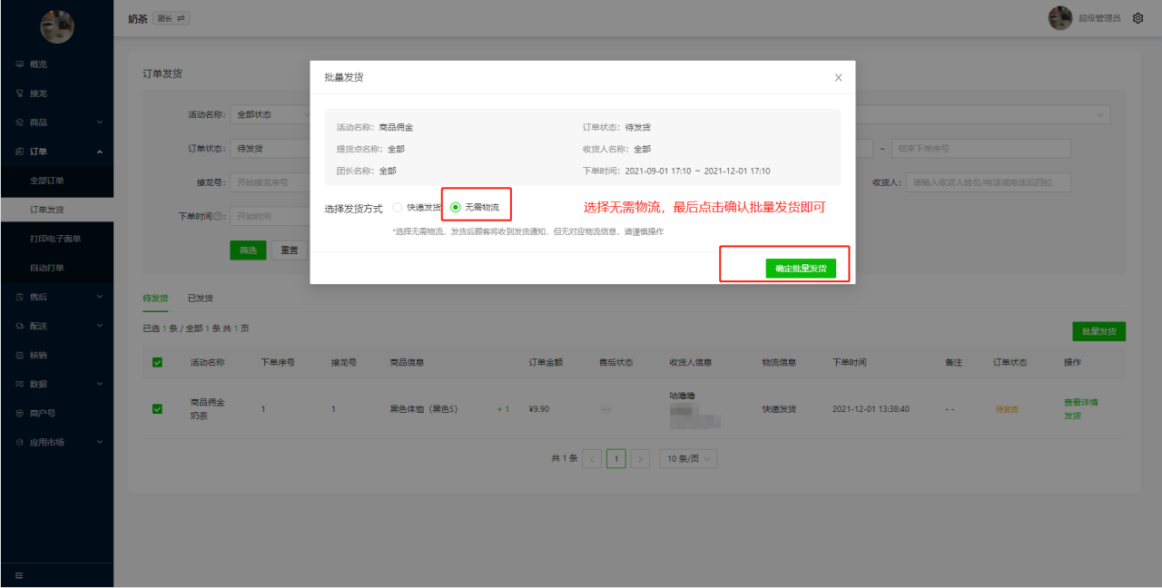The width and height of the screenshot is (1162, 588).
Task: Click the 配送 truck icon in sidebar
Action: coord(20,326)
